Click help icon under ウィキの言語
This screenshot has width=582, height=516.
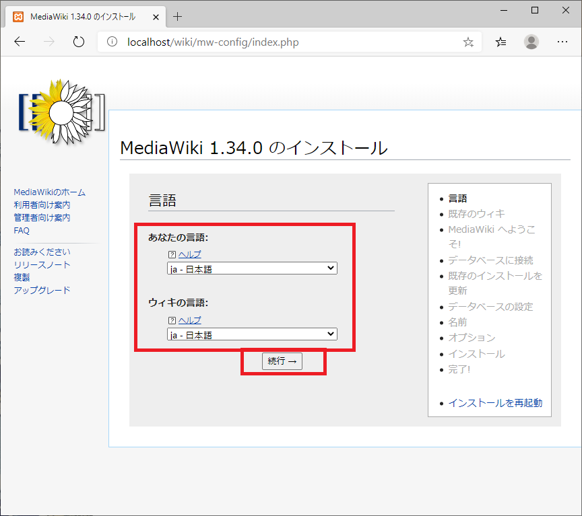tap(172, 320)
